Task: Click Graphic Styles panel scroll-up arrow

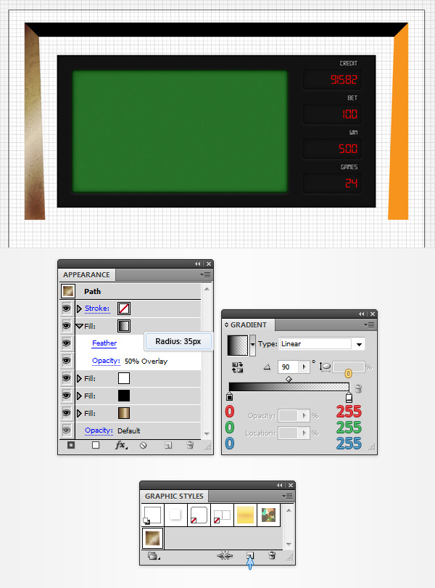Action: pos(289,510)
